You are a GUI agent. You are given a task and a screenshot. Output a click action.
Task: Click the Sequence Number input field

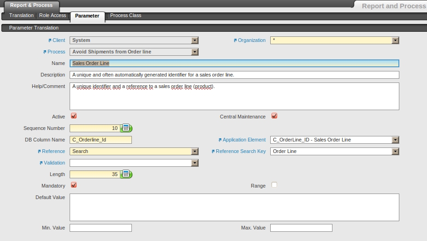tap(95, 128)
